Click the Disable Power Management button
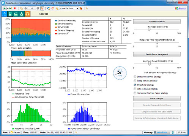Screen dimensions: 189x136 157,54
